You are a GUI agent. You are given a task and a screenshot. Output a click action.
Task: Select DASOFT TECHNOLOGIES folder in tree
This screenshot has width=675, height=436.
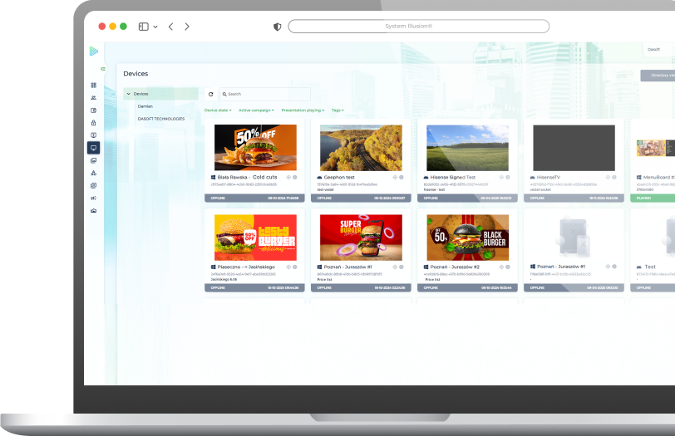pos(161,119)
